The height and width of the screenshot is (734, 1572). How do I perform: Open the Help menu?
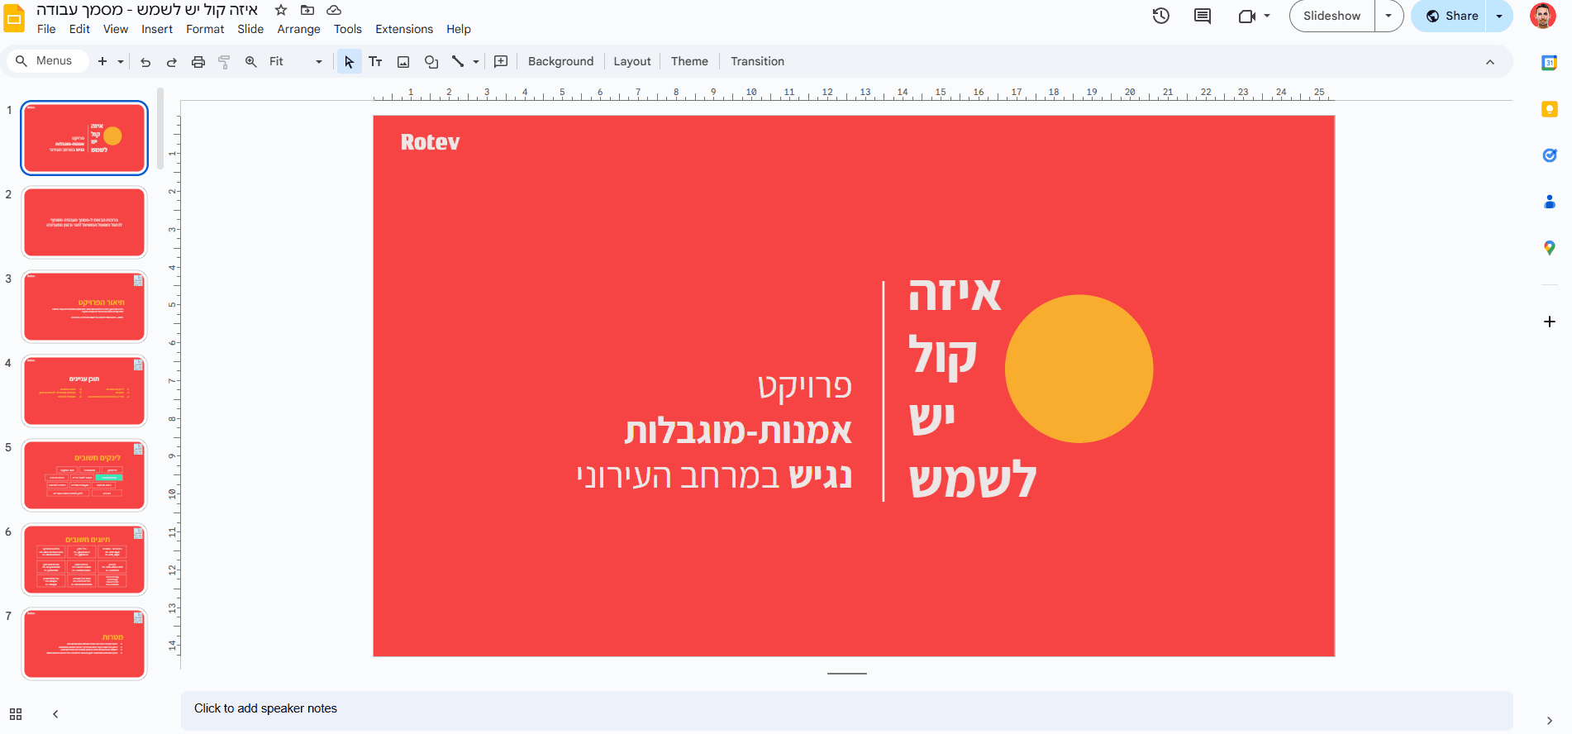click(459, 29)
